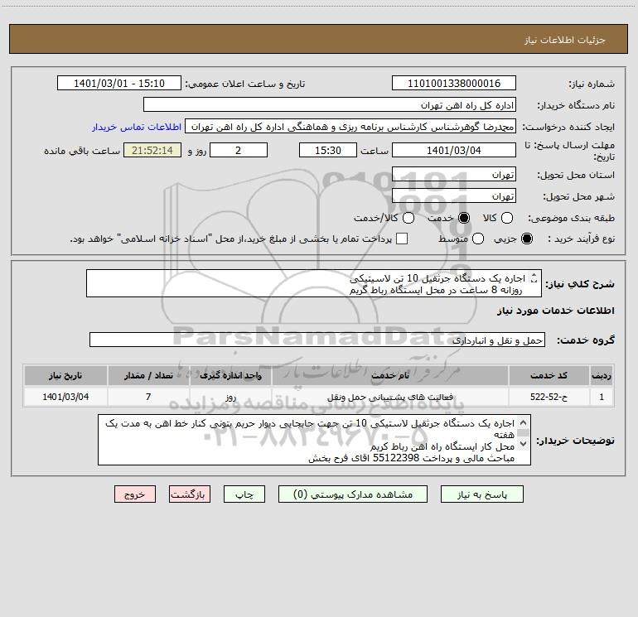
Task: Toggle the اسناد خزانه اسلامی payment checkbox
Action: [x=402, y=239]
